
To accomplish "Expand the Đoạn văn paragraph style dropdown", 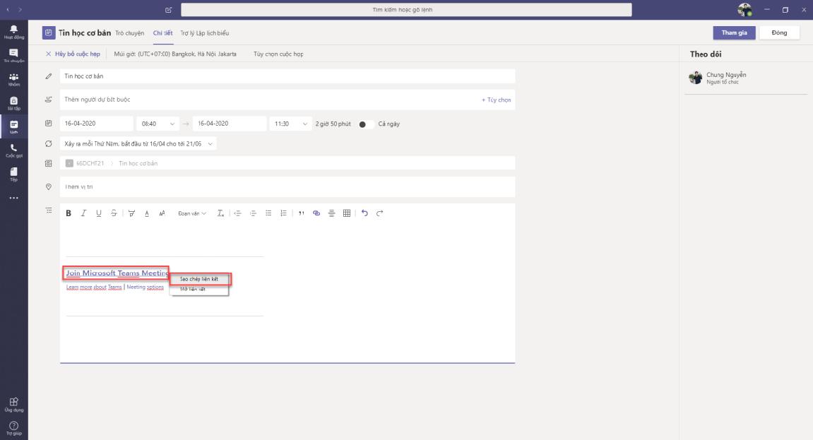I will pyautogui.click(x=192, y=213).
